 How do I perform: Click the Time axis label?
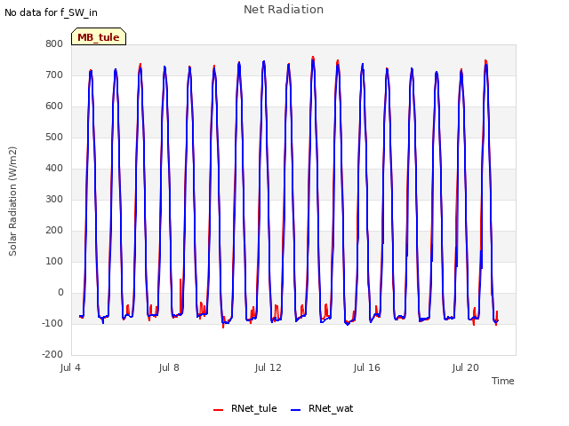(x=503, y=381)
